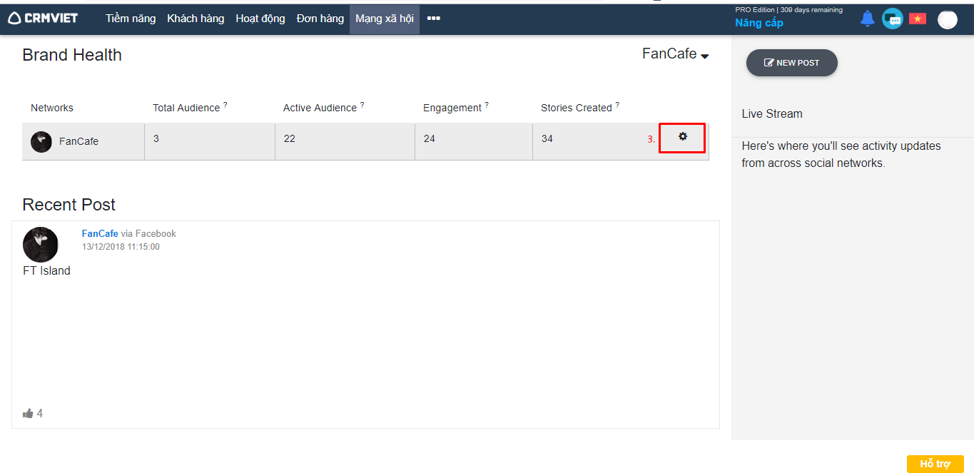Click the CRMVIET logo
The height and width of the screenshot is (473, 974).
coord(43,19)
